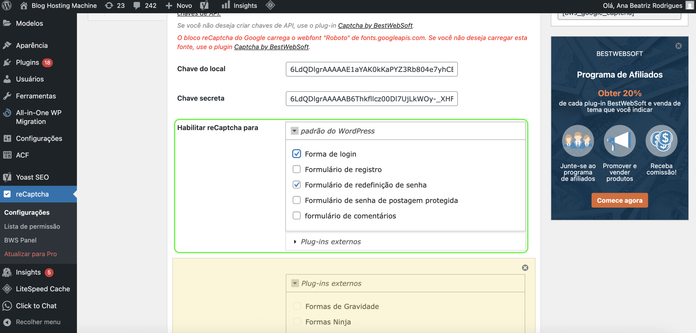Open Plugins menu with 18 badge

point(38,62)
